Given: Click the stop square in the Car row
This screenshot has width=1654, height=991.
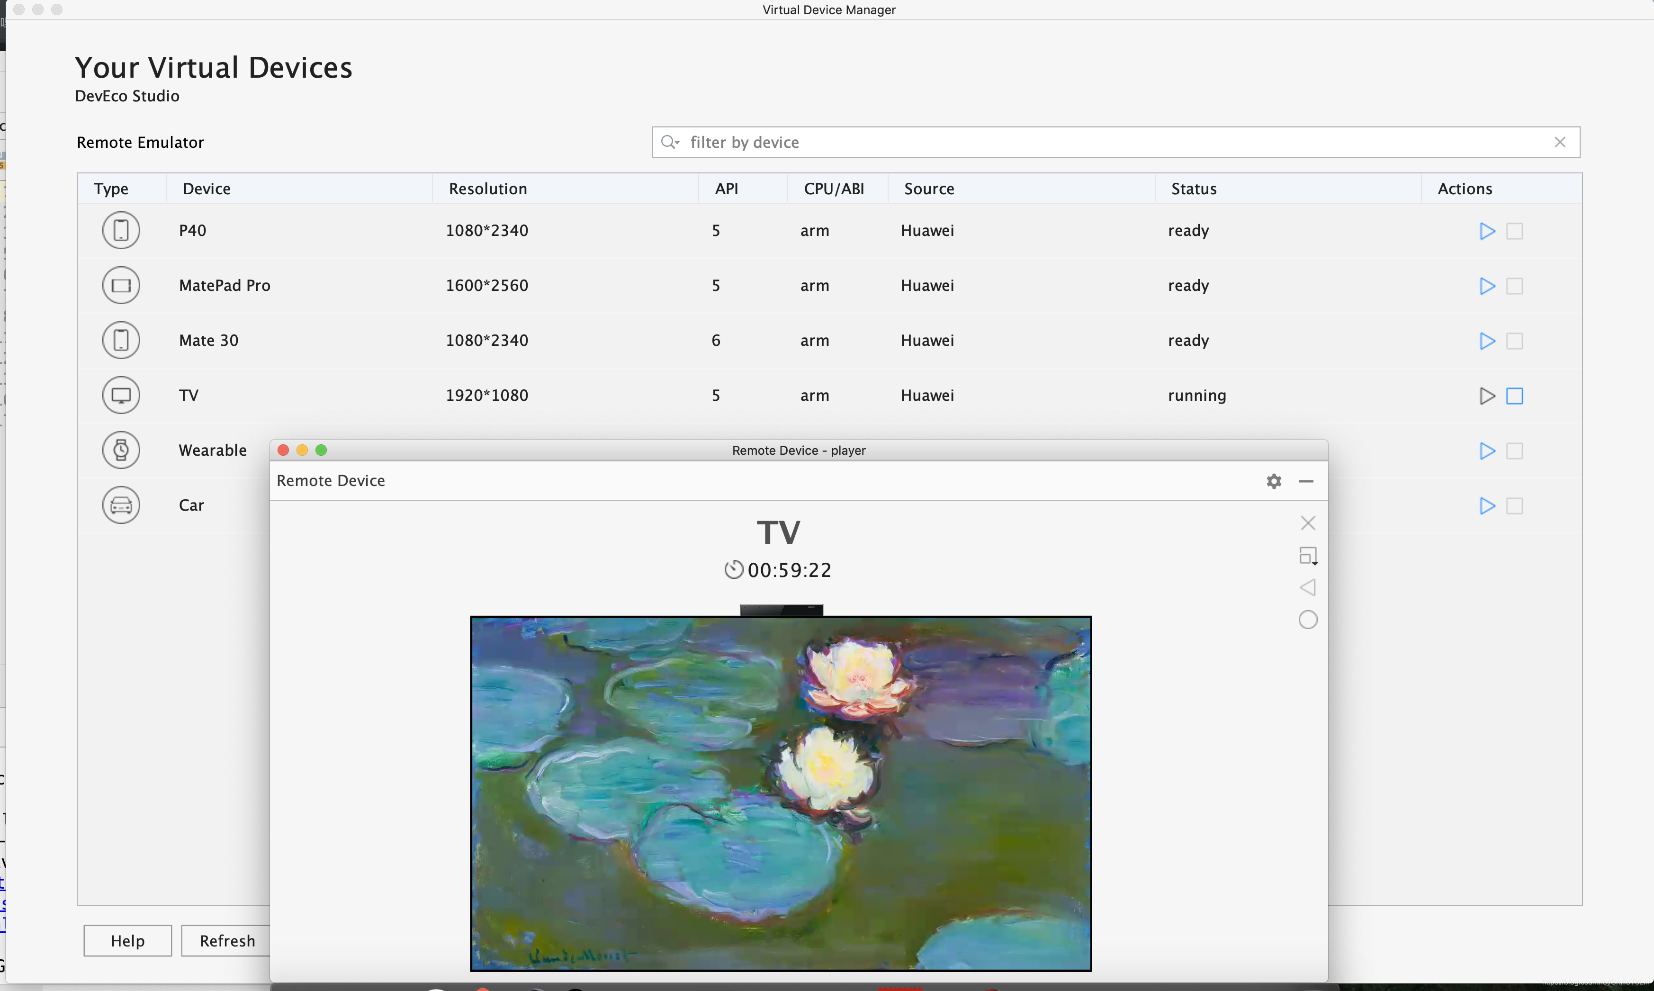Looking at the screenshot, I should coord(1514,505).
